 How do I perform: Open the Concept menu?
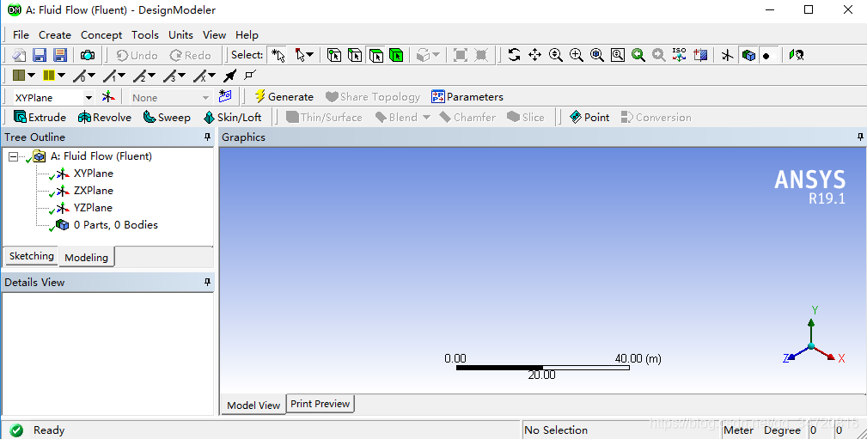tap(101, 35)
